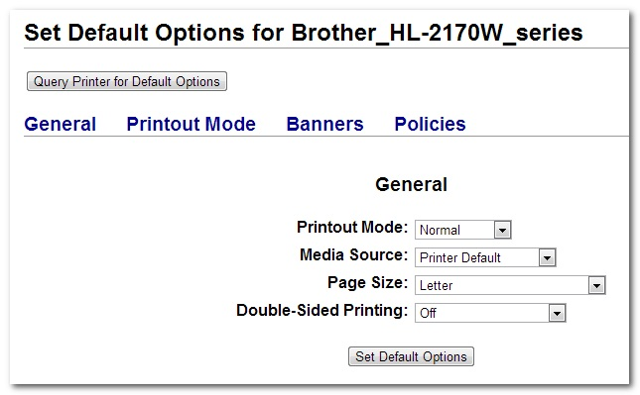This screenshot has height=395, width=640.
Task: Click the Media Source dropdown arrow
Action: coord(548,257)
